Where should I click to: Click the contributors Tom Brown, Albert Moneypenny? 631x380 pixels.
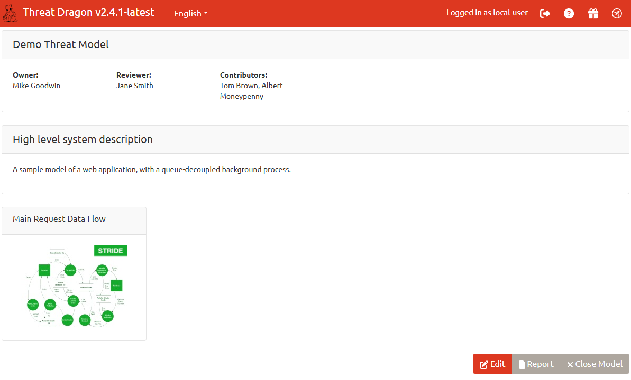pyautogui.click(x=251, y=91)
